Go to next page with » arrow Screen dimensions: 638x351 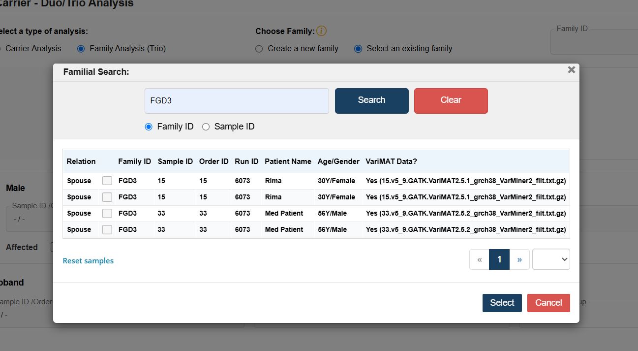pyautogui.click(x=519, y=259)
